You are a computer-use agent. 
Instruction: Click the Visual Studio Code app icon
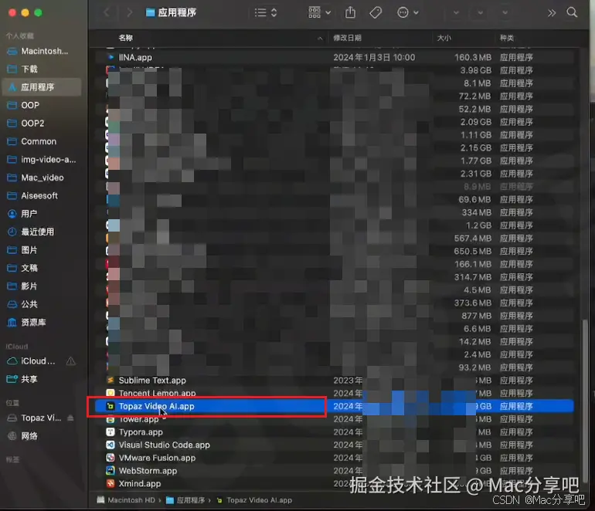coord(110,445)
